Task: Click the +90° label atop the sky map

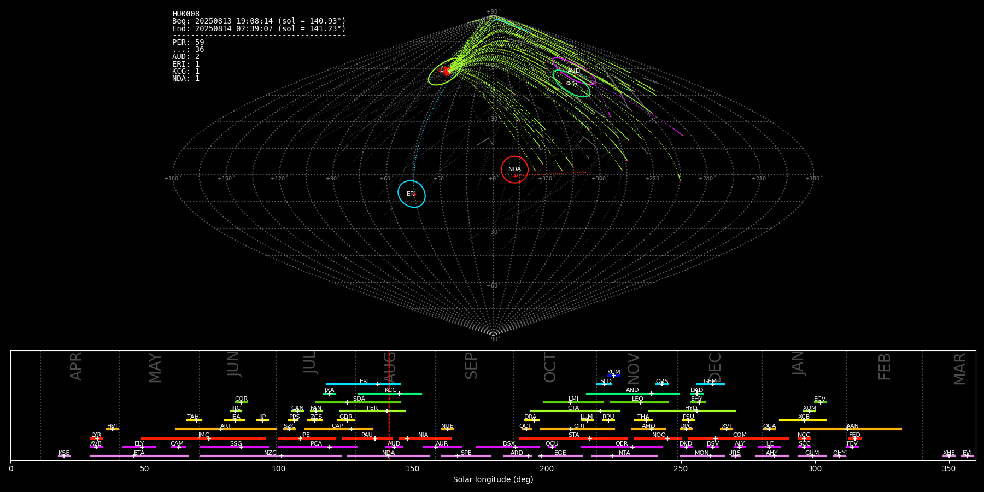Action: click(493, 12)
